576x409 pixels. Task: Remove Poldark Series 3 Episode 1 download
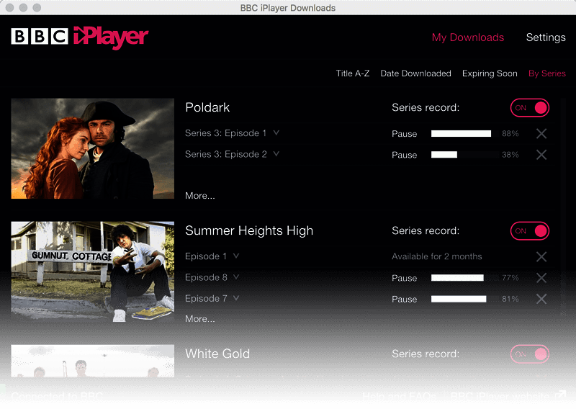click(541, 133)
